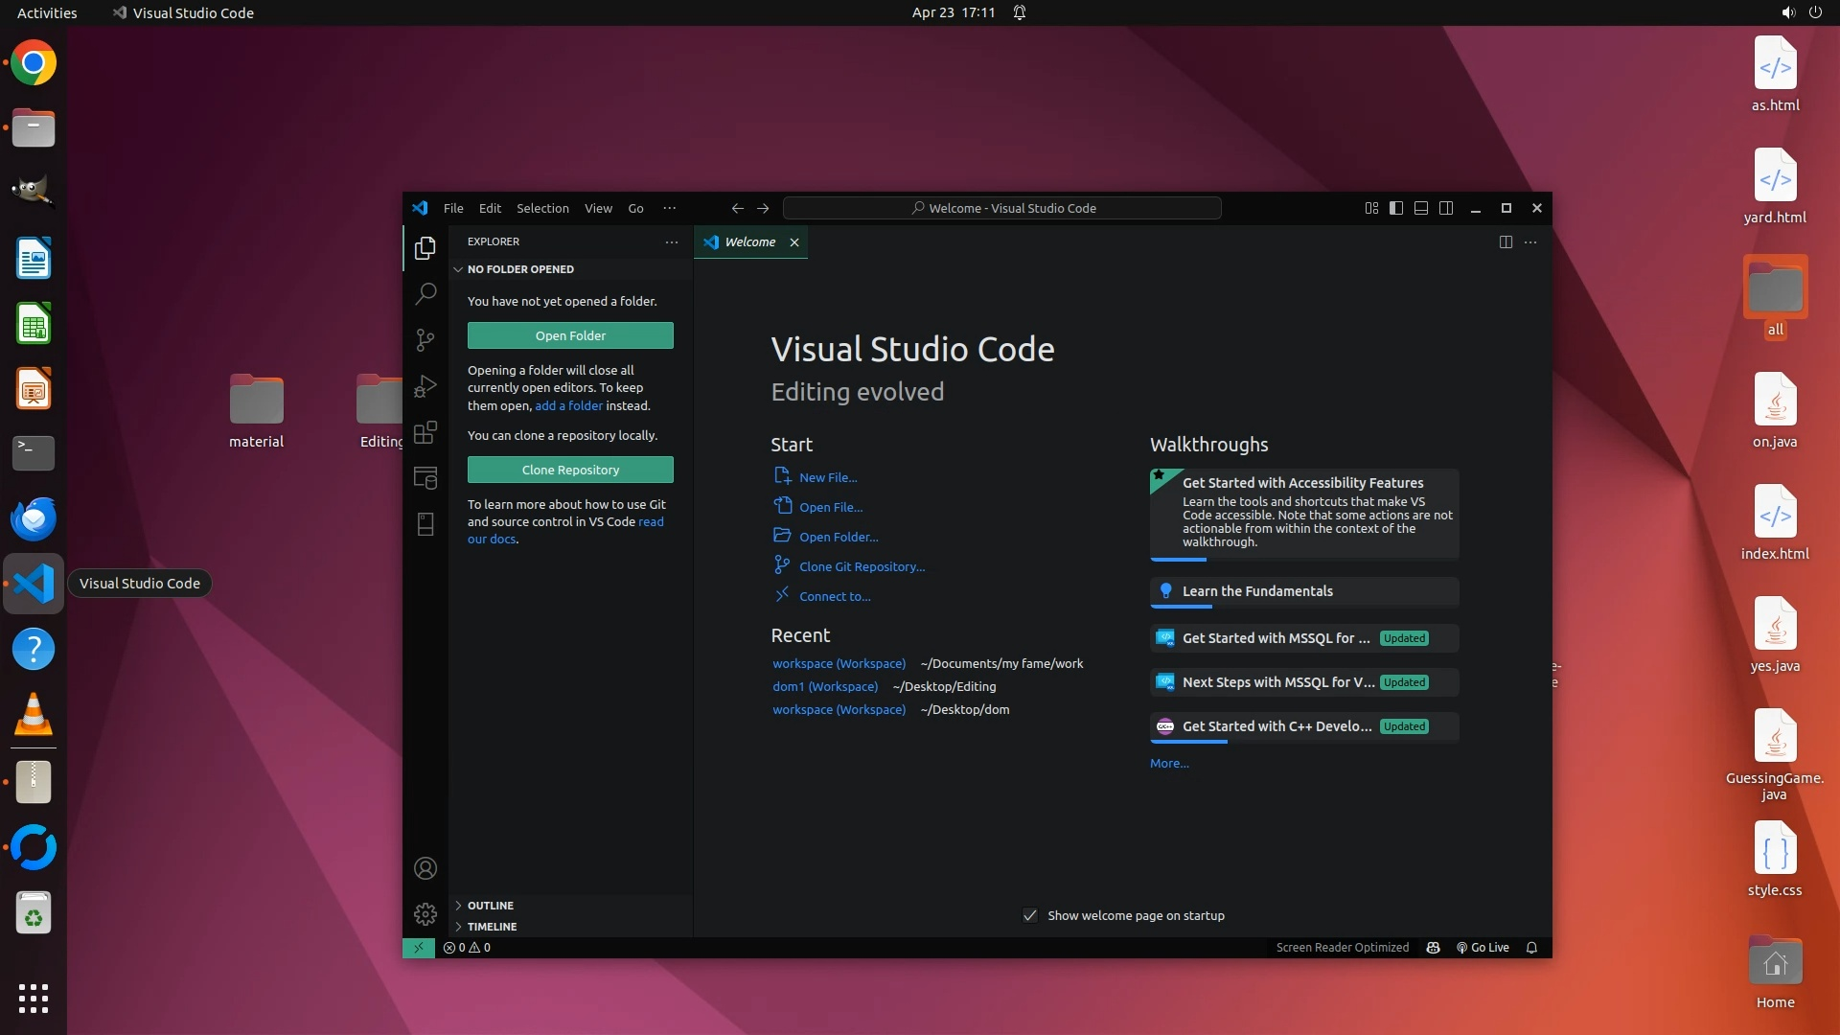Open notifications bell in status bar

click(x=1531, y=948)
